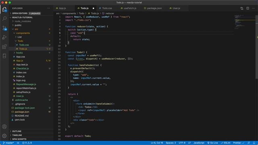Open editor more actions ellipsis
The height and width of the screenshot is (145, 258).
[254, 8]
